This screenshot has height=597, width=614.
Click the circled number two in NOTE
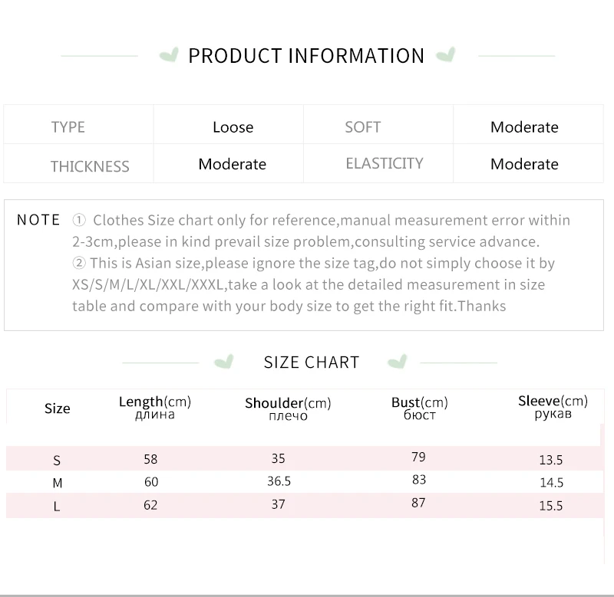pyautogui.click(x=79, y=263)
